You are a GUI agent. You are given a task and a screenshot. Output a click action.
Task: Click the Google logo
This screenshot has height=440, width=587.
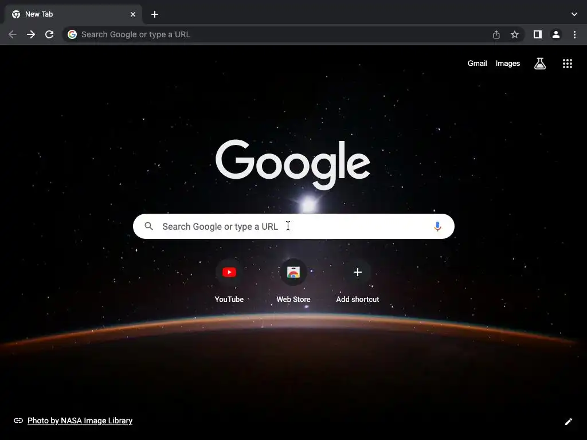pyautogui.click(x=293, y=164)
